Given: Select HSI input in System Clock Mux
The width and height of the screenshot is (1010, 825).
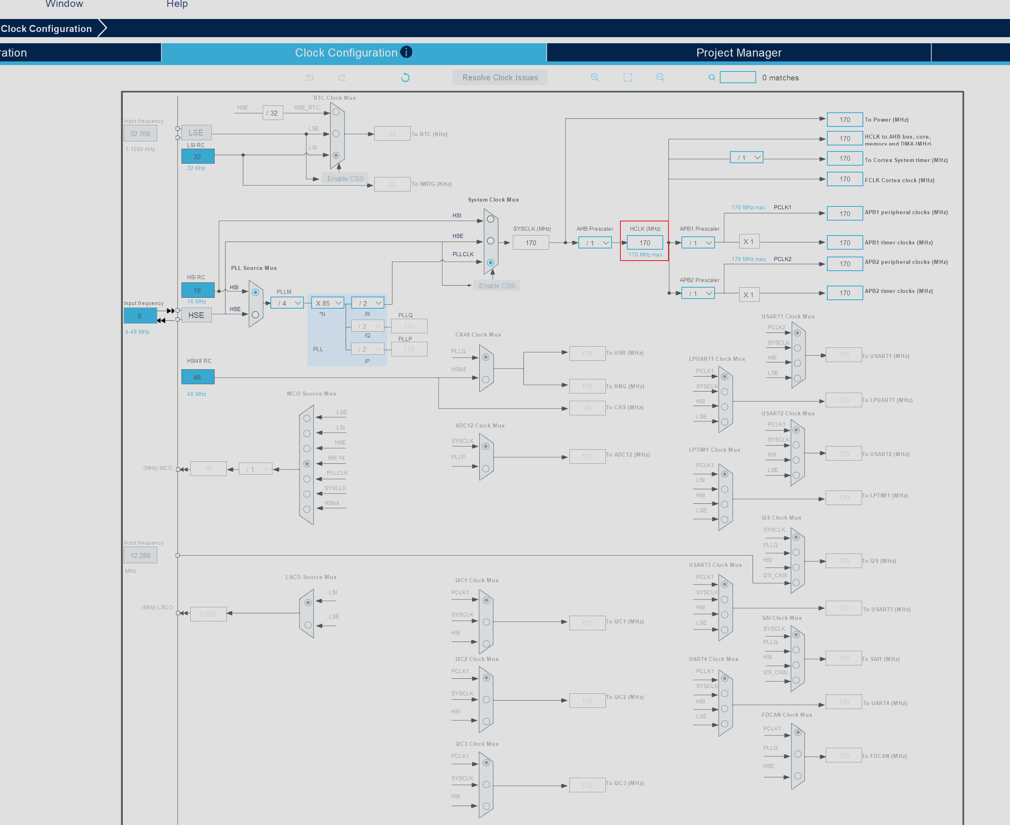Looking at the screenshot, I should coord(491,219).
